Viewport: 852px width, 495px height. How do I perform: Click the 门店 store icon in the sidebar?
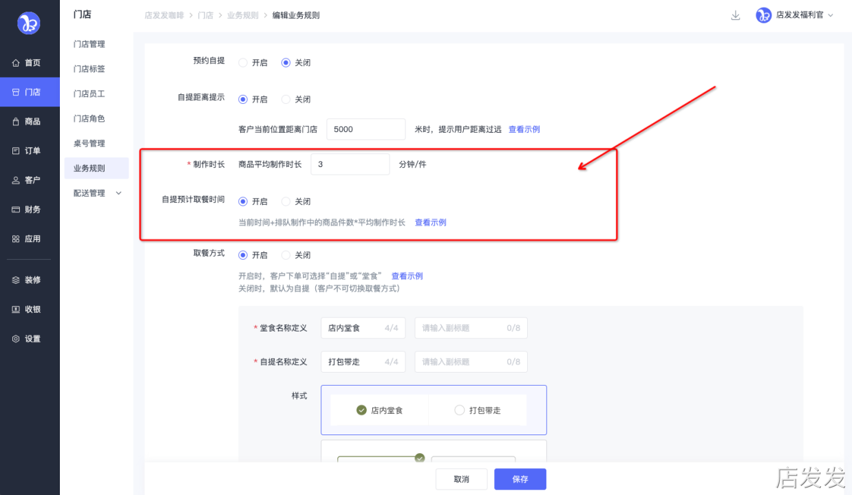click(x=16, y=92)
